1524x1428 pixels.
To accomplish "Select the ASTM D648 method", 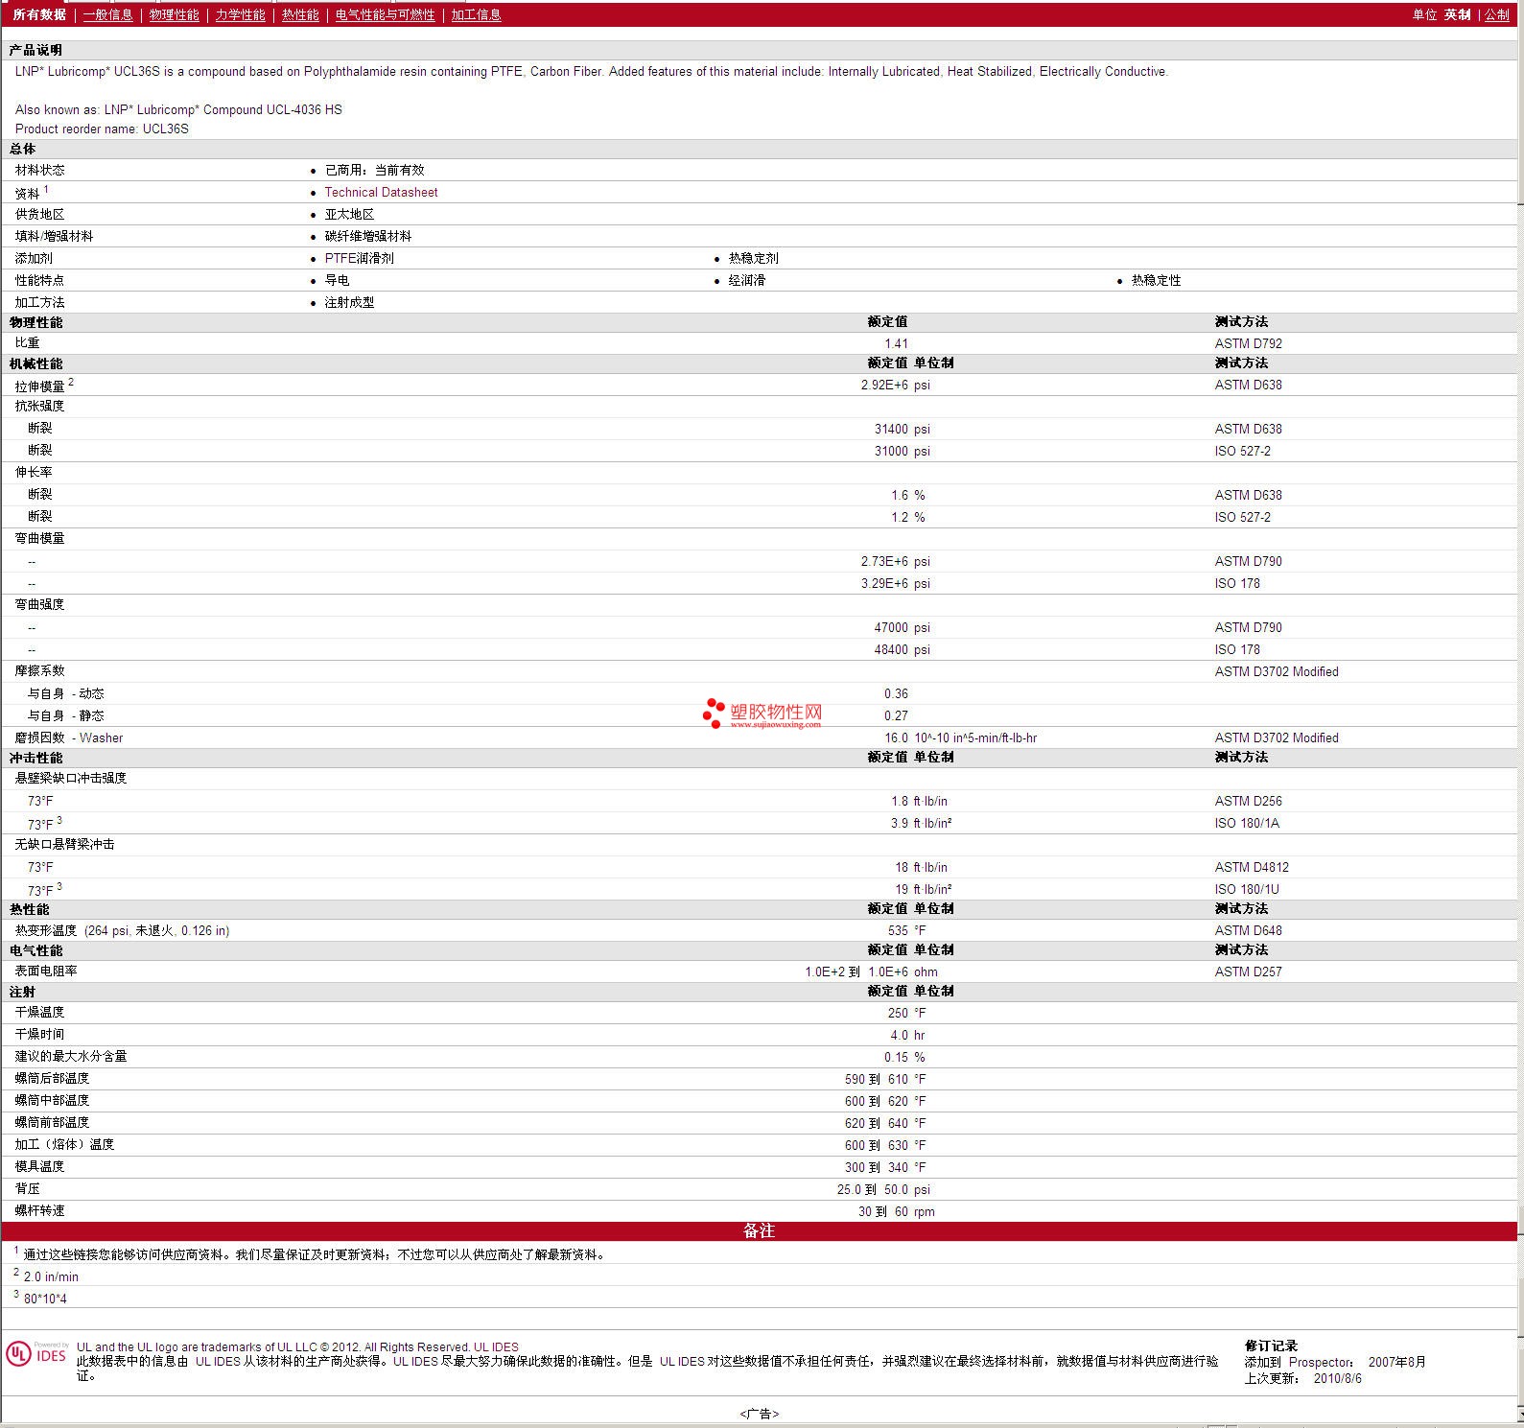I will [1248, 930].
